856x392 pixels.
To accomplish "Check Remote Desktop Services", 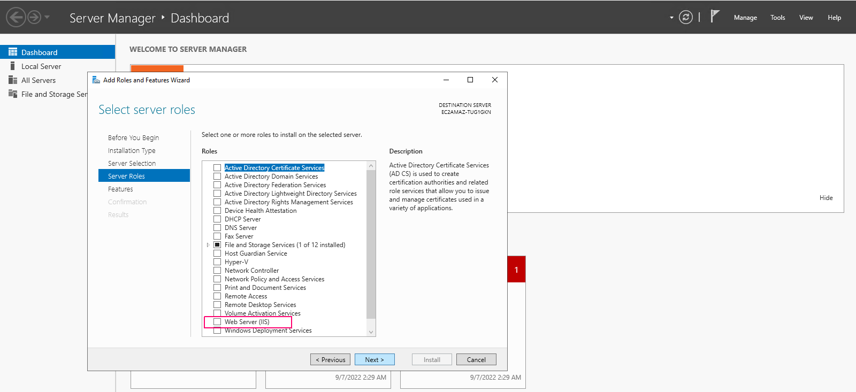I will tap(217, 305).
